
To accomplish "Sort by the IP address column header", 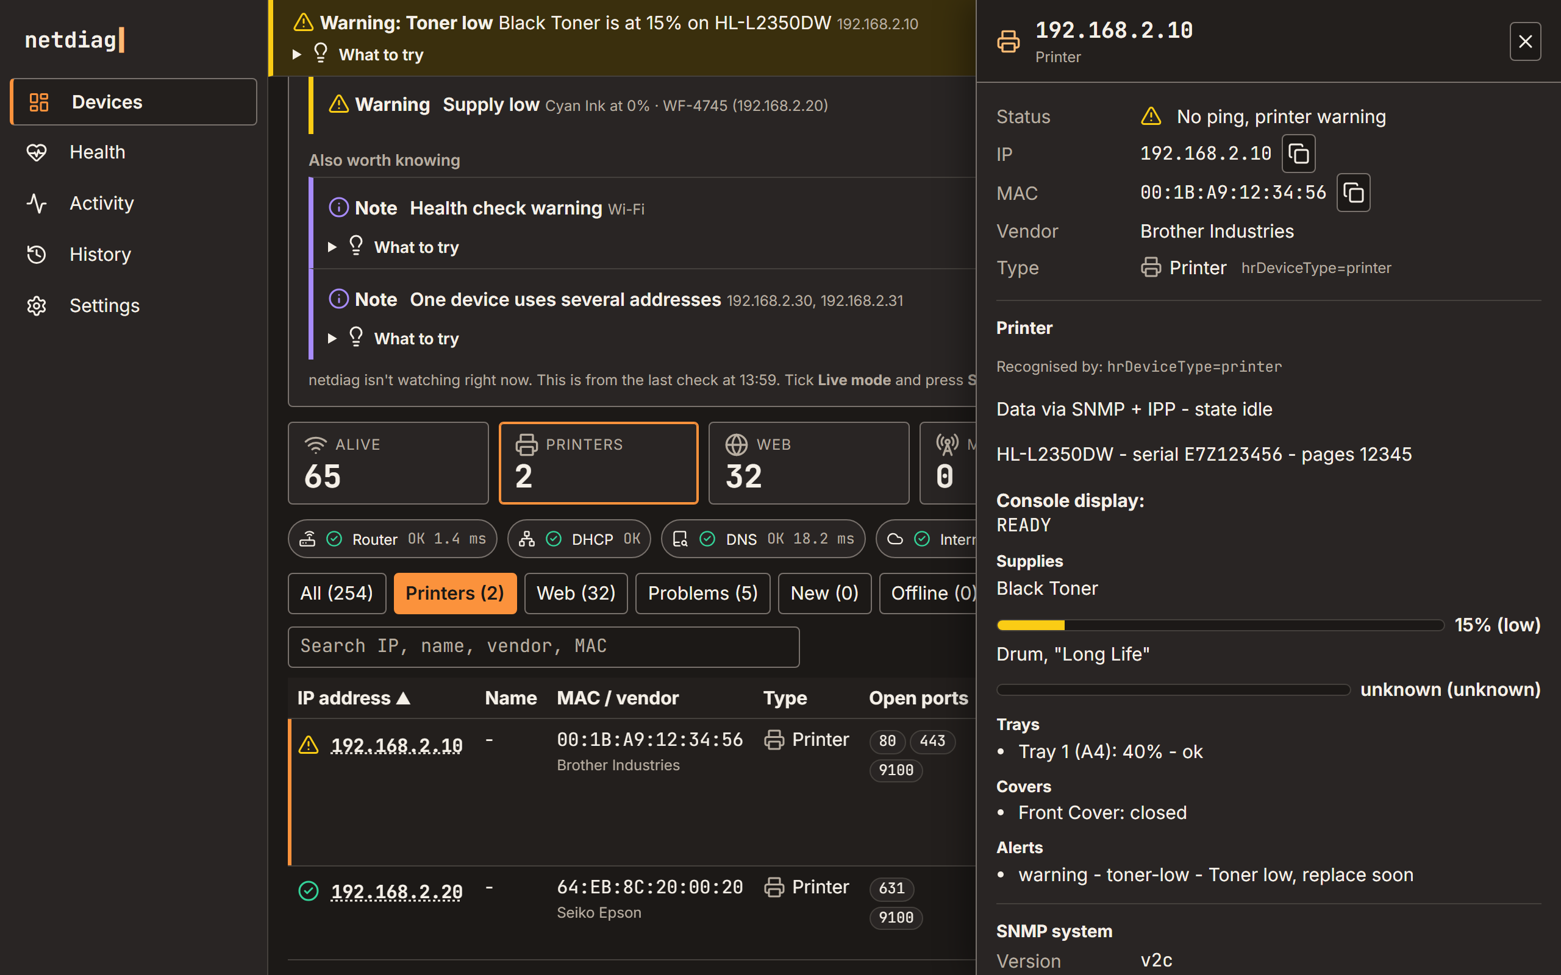I will [x=354, y=698].
